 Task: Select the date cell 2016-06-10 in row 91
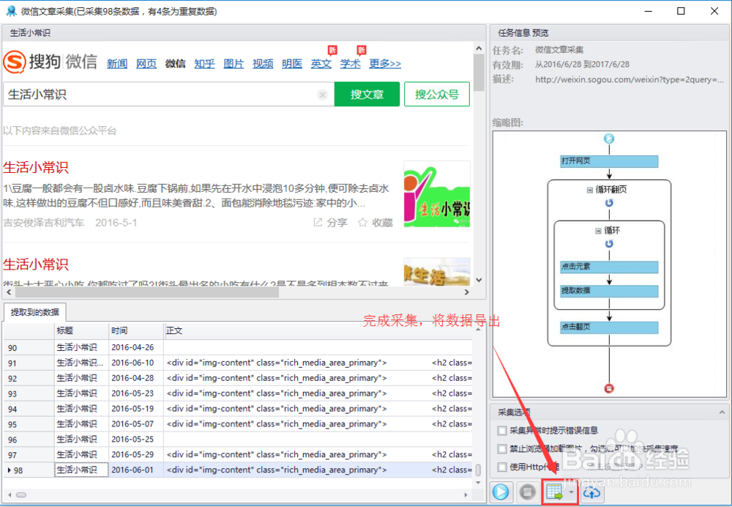(136, 363)
